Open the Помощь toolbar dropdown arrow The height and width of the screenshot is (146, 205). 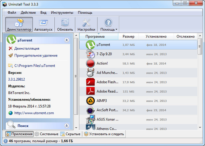pyautogui.click(x=116, y=30)
